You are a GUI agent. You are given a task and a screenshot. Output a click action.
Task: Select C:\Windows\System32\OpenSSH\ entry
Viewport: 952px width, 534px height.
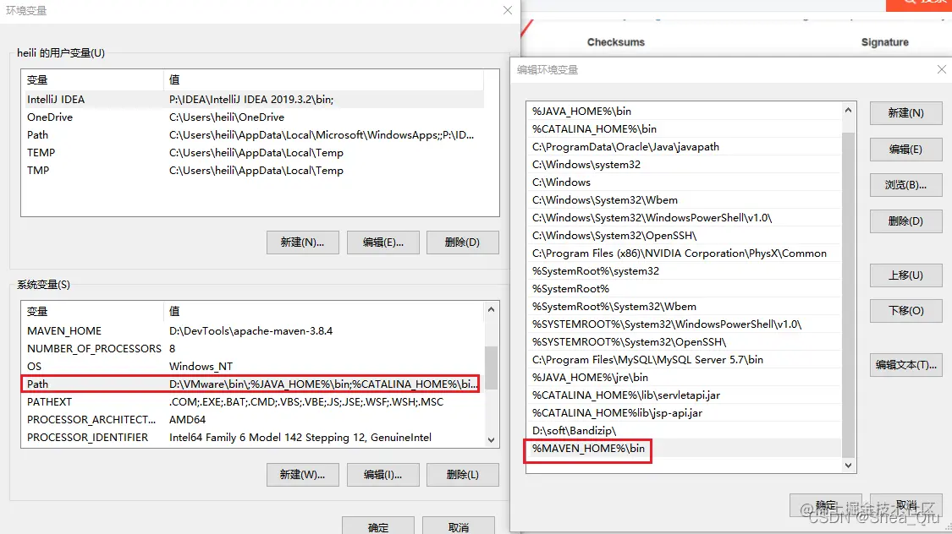pyautogui.click(x=683, y=235)
